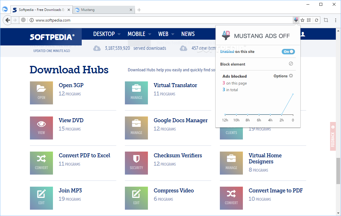Open the Convert PDF to Excel link

84,155
